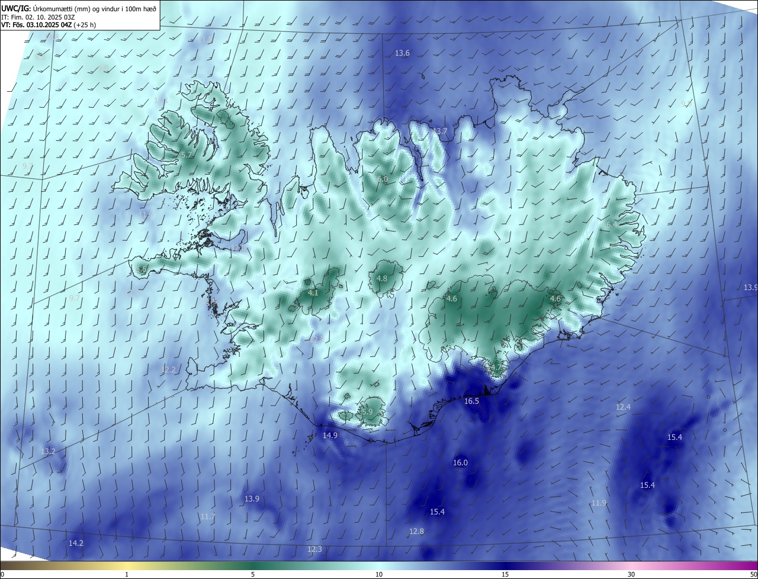The width and height of the screenshot is (758, 579).
Task: Click the 'VT: Fös. 03.10.2025 04Z (+25 h)' line
Action: [x=49, y=25]
